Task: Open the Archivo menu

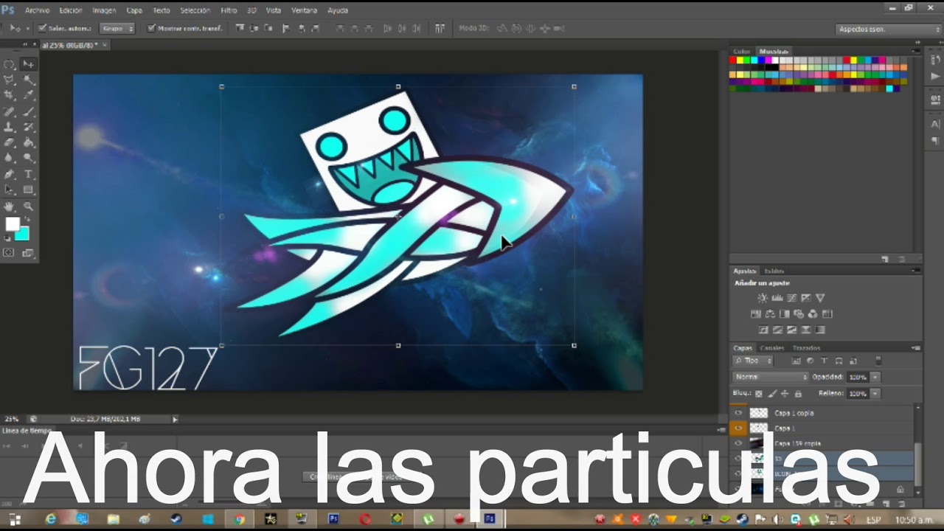Action: point(37,10)
